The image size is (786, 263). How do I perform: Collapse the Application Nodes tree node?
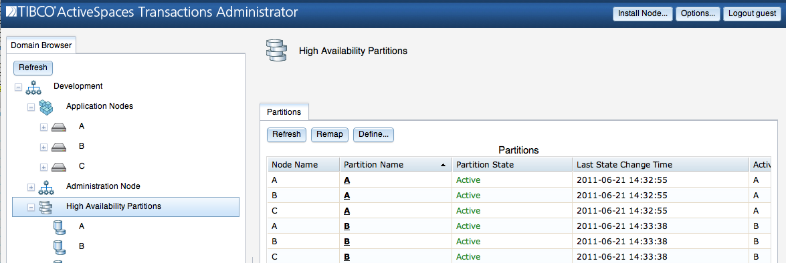31,107
